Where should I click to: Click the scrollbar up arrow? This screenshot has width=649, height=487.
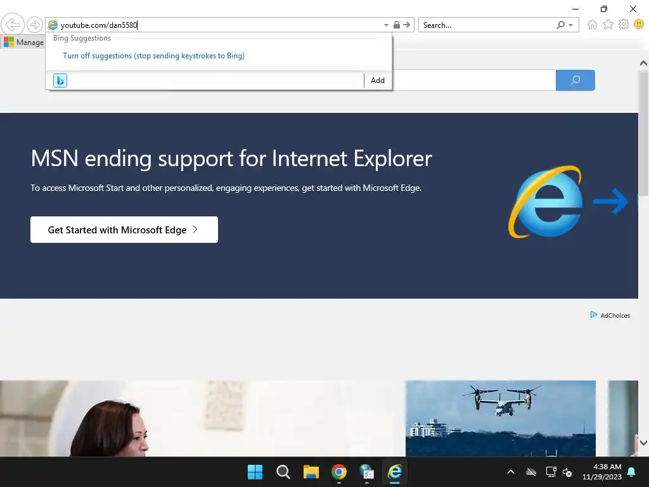[x=643, y=63]
